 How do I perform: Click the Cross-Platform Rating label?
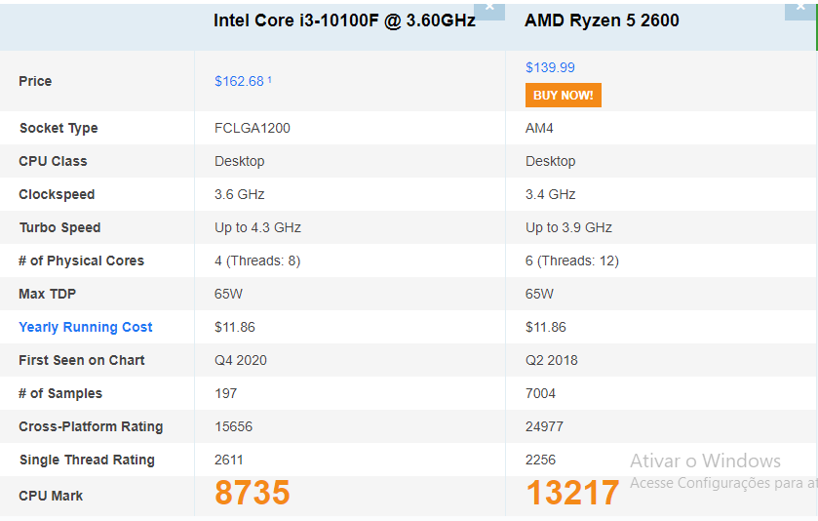point(91,427)
